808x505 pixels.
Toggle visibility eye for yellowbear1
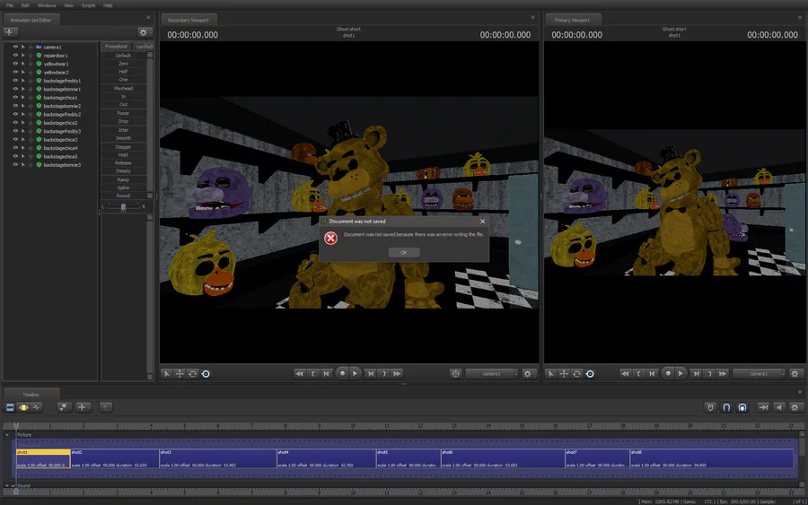[15, 64]
